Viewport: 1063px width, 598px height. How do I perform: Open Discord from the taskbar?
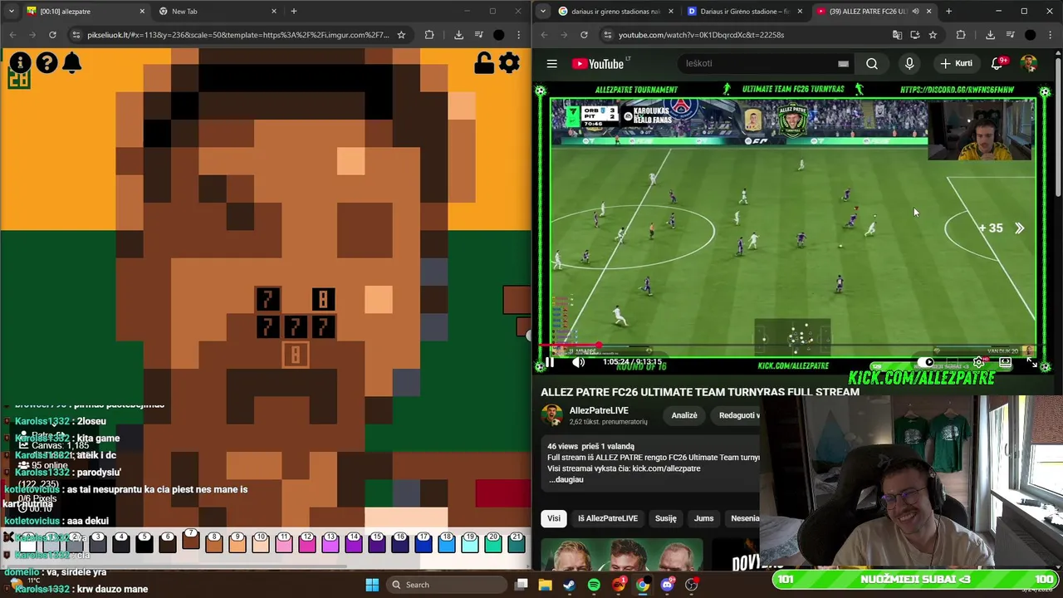pos(667,585)
